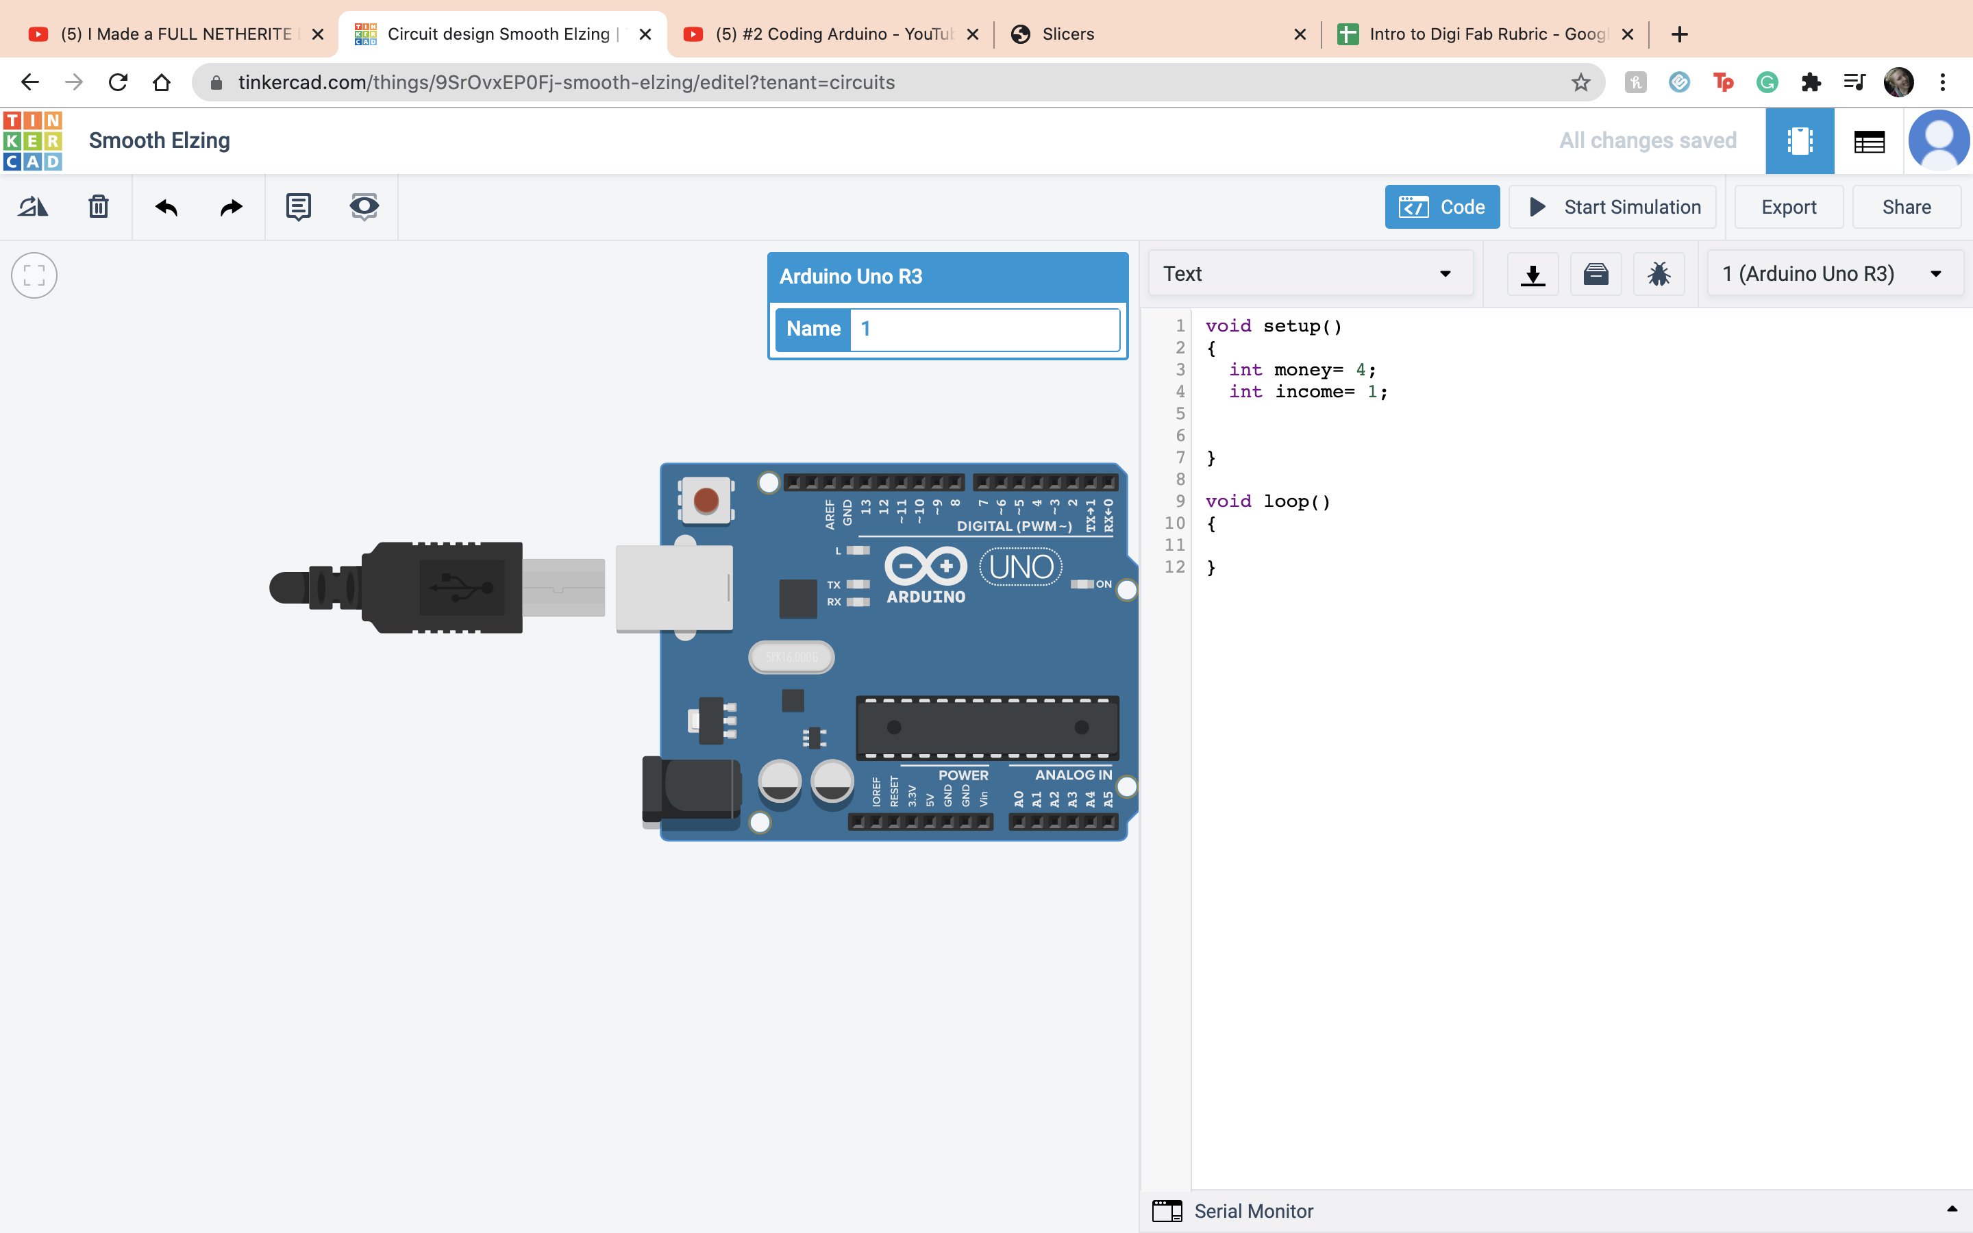
Task: Click the ATmega chip on the Arduino
Action: click(987, 727)
